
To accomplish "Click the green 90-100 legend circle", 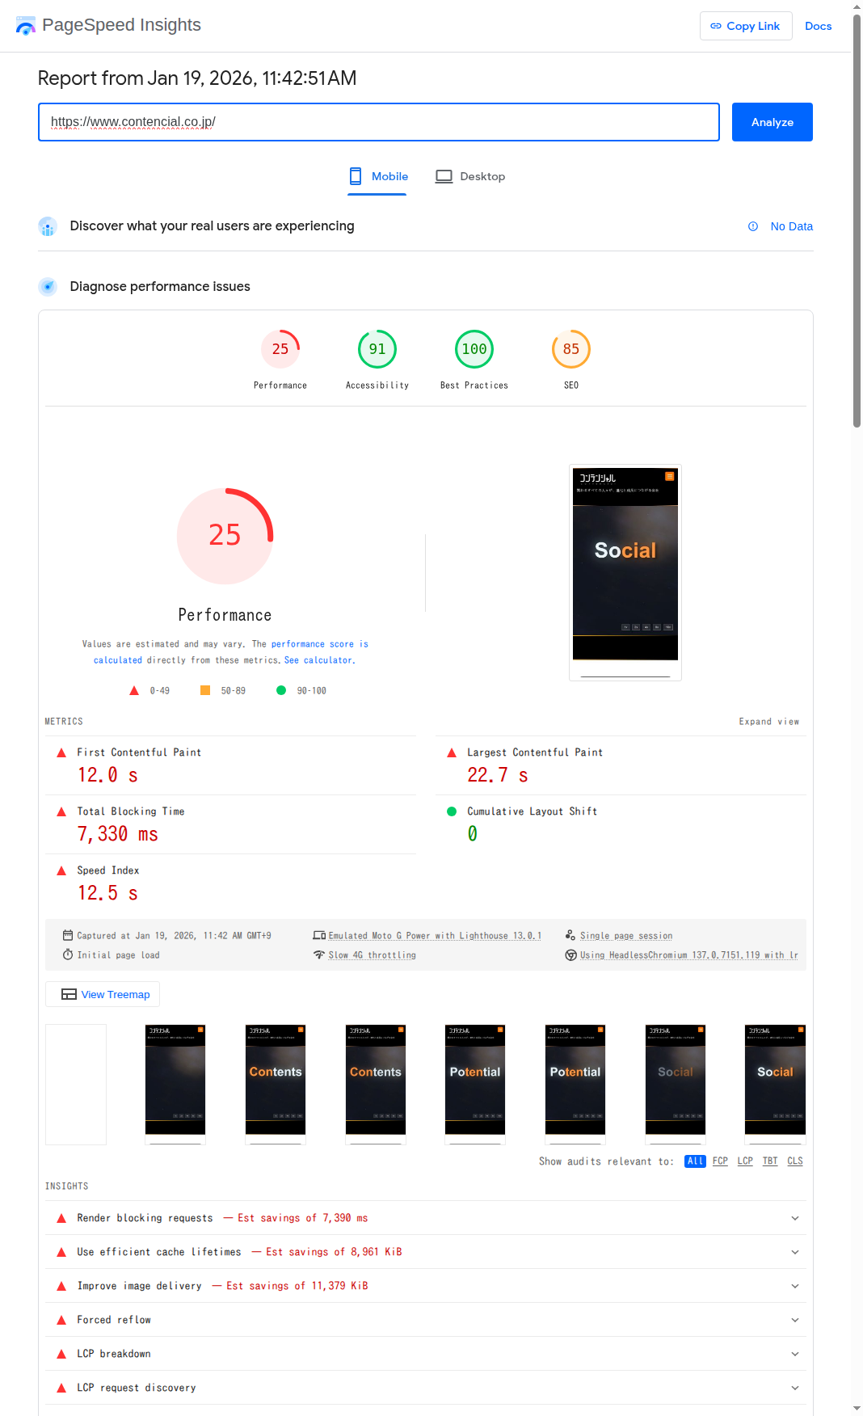I will pos(281,690).
